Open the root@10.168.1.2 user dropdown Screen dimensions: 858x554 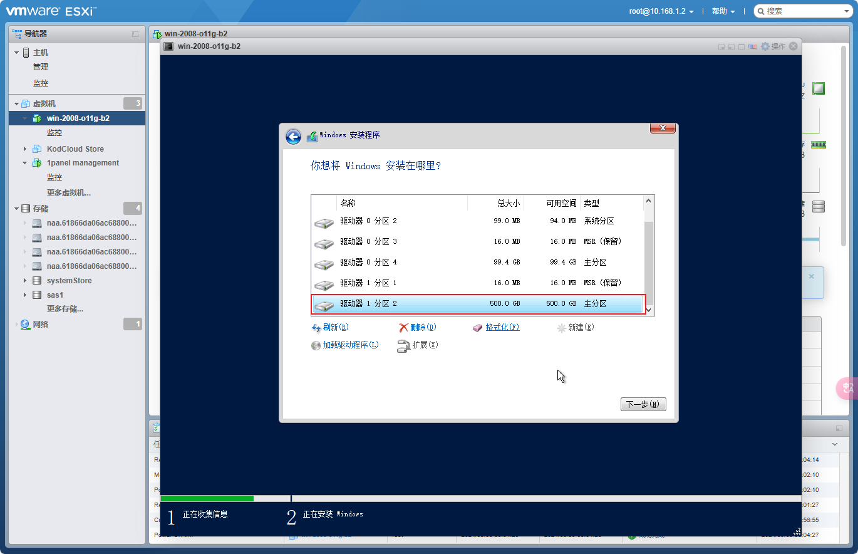pyautogui.click(x=661, y=11)
